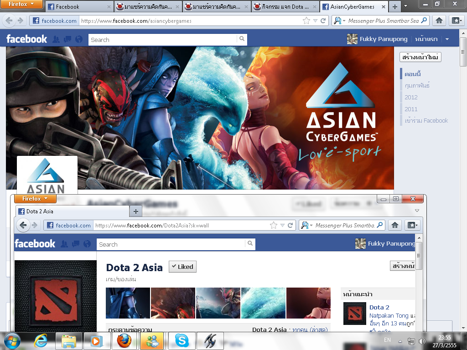Jump to กุมภาพันธ์ on the timeline
Viewport: 467px width, 350px height.
pos(417,86)
